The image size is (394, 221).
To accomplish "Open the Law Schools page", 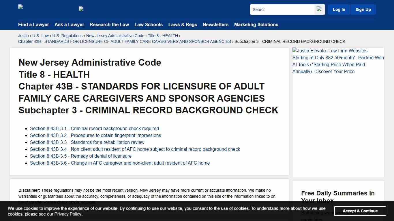I will [x=149, y=25].
